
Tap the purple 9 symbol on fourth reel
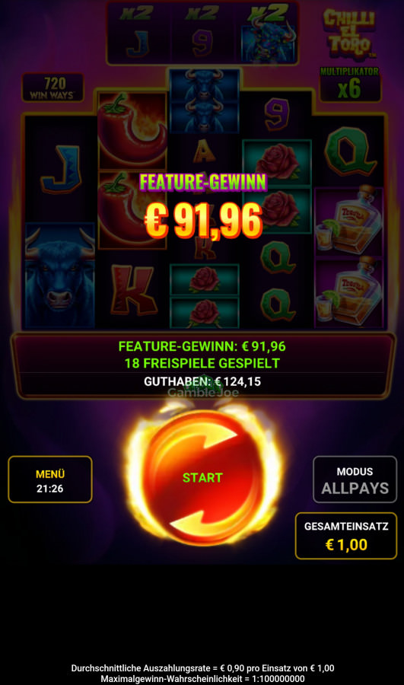[277, 114]
